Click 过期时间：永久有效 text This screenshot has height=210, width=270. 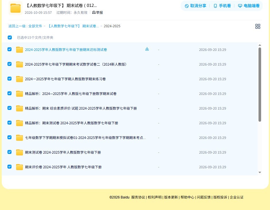pos(72,13)
